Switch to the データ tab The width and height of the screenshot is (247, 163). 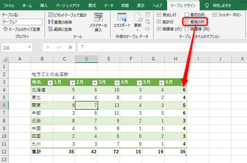109,6
